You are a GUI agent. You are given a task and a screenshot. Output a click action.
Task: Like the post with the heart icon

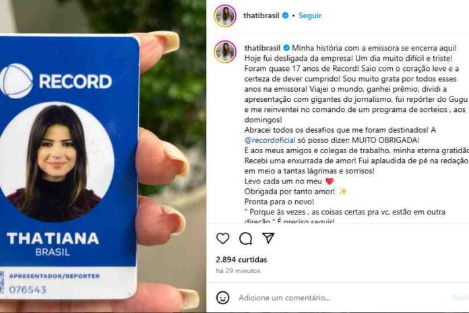tap(223, 238)
